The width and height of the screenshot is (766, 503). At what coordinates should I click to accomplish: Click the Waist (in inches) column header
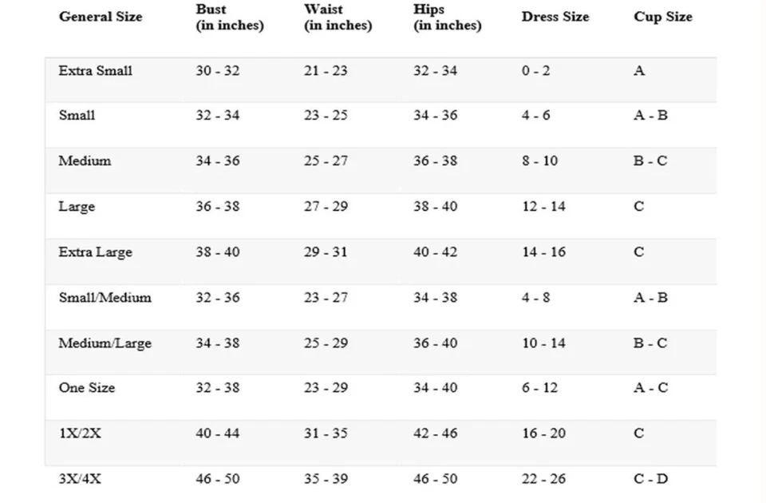click(x=338, y=18)
